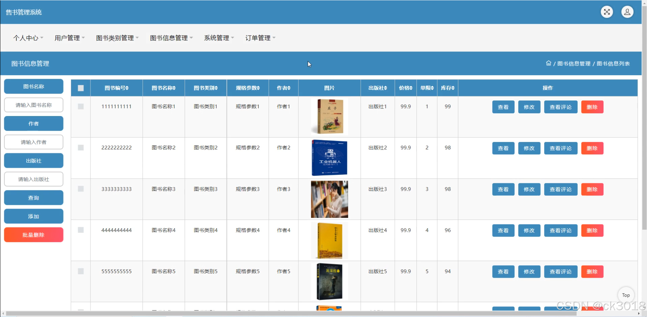647x317 pixels.
Task: Click 修改 for 图书名称2
Action: click(x=529, y=148)
